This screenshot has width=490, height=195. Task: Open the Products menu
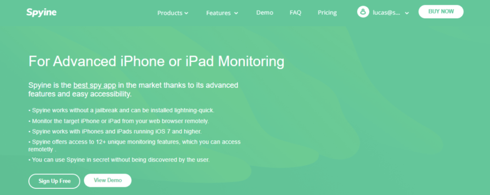[173, 13]
